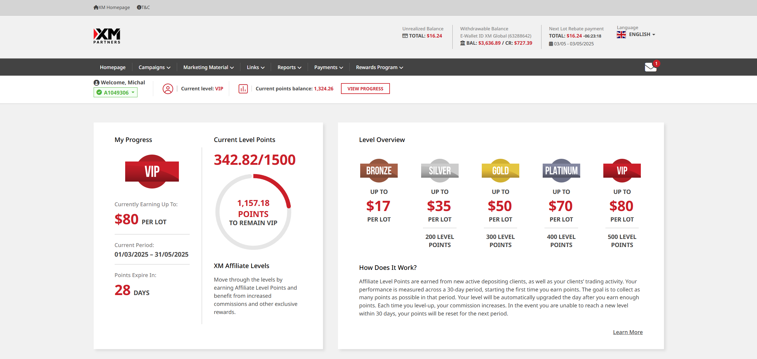Image resolution: width=757 pixels, height=359 pixels.
Task: Click the $80 PER LOT earning in My Progress
Action: [x=140, y=219]
